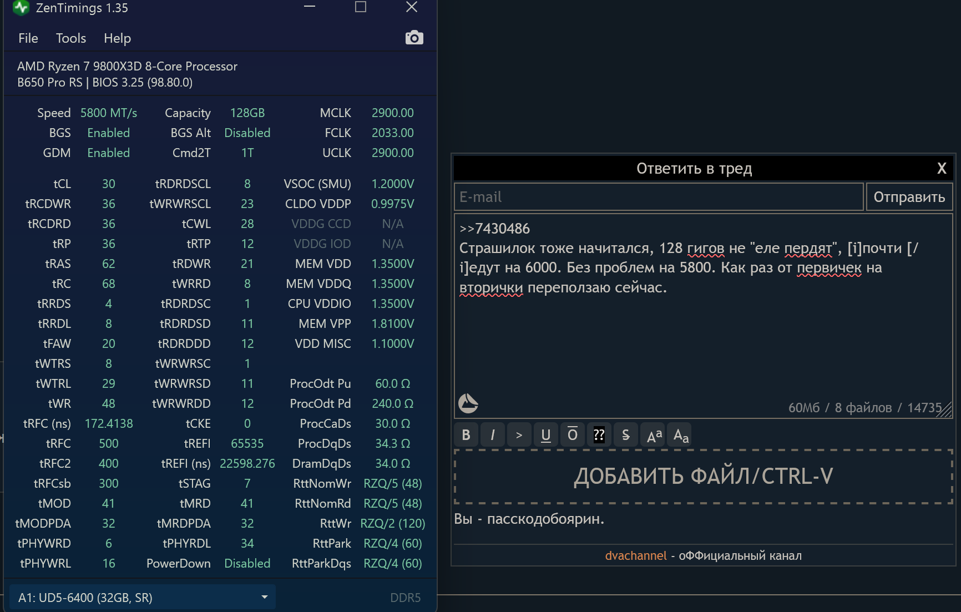The image size is (961, 612).
Task: Click the UCLK 2900.00 value
Action: pos(393,153)
